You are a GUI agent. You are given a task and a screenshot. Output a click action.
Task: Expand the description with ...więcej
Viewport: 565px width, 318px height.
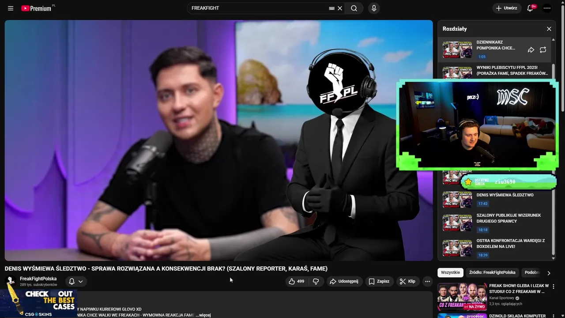[x=203, y=315]
